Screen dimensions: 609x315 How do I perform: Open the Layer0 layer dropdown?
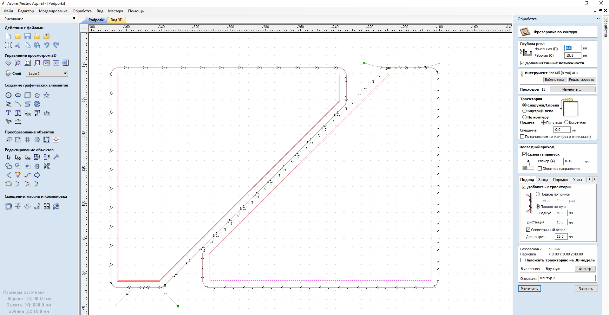tap(47, 74)
